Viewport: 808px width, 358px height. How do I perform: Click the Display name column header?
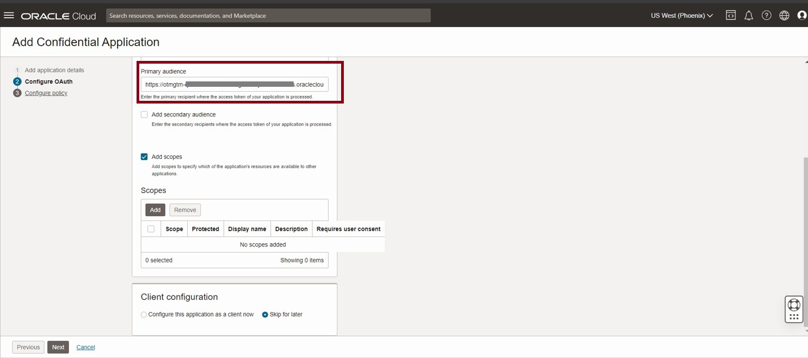pos(247,229)
